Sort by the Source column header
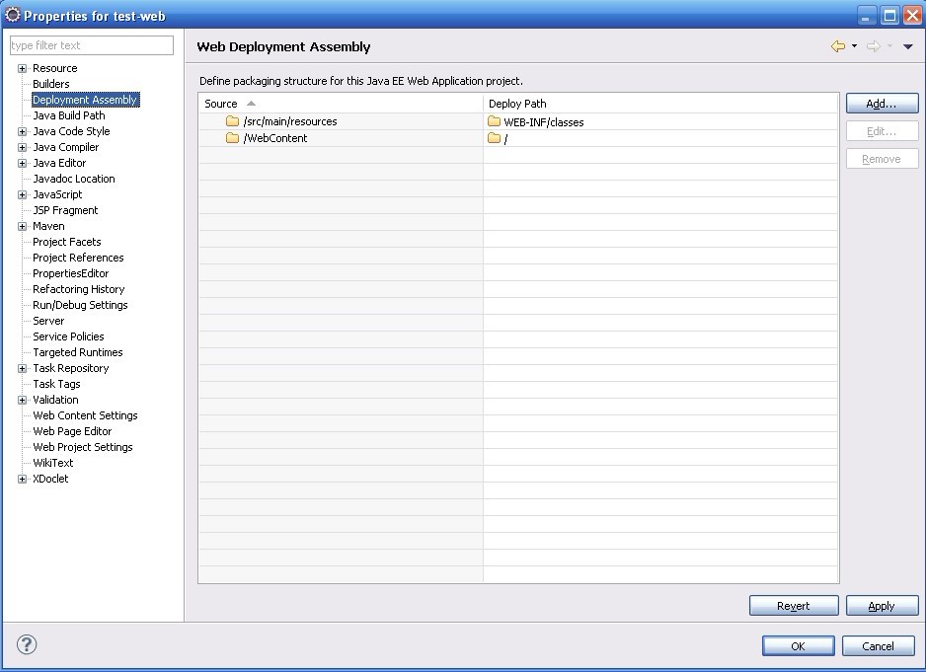Image resolution: width=926 pixels, height=672 pixels. (221, 104)
